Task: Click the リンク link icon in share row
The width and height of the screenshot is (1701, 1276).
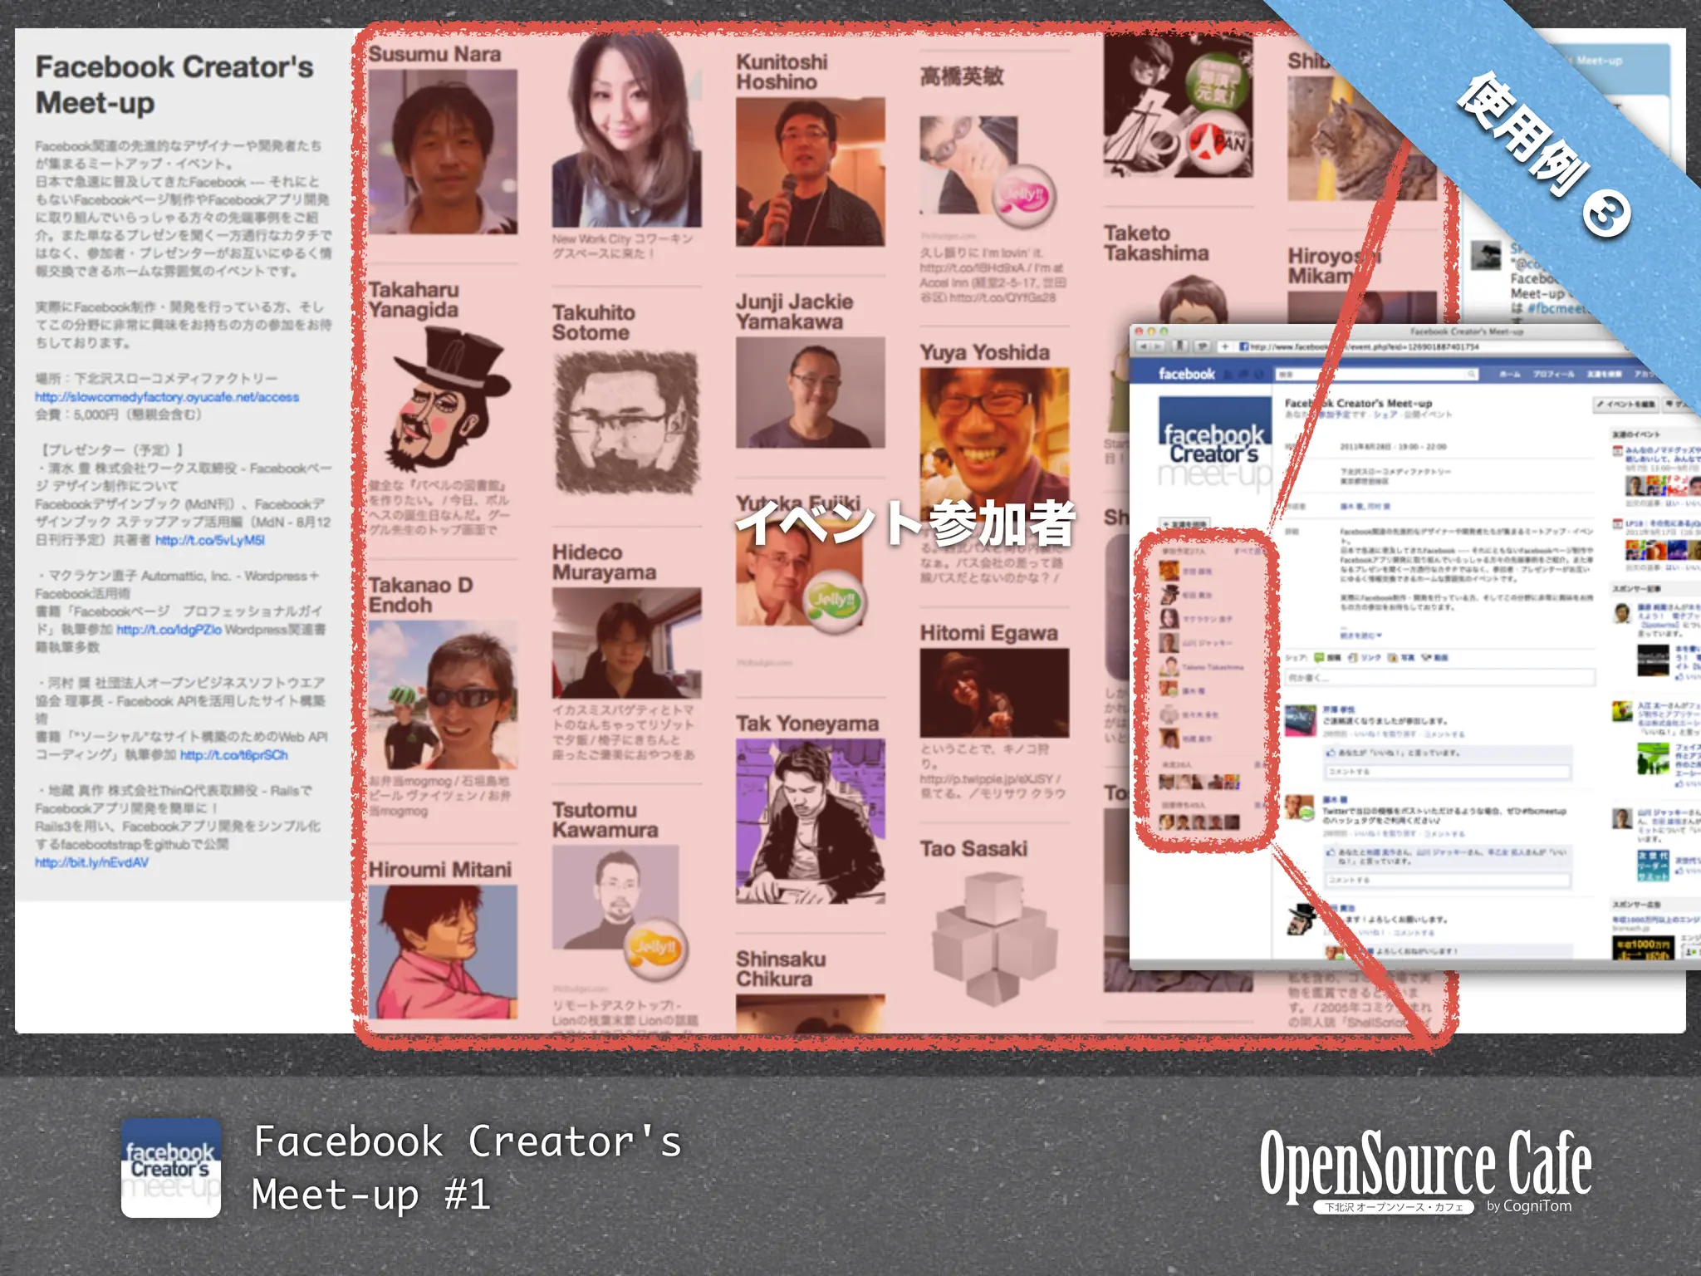Action: pyautogui.click(x=1352, y=657)
